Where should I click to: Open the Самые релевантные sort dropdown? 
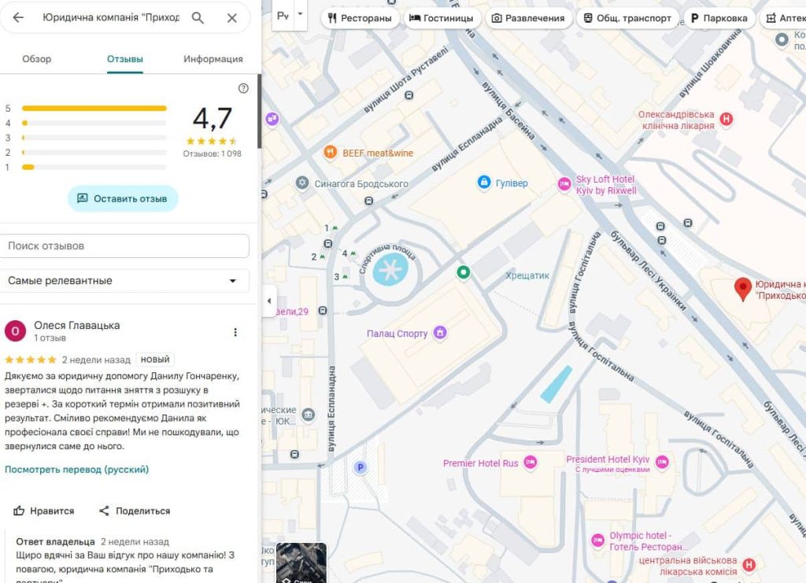(x=124, y=281)
